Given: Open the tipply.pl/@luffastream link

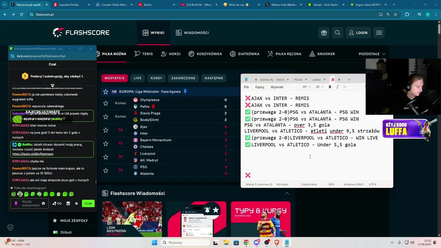Looking at the screenshot, I should point(33,154).
